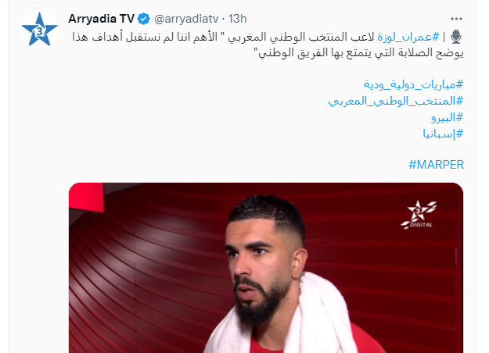The width and height of the screenshot is (489, 353).
Task: Open the Arryadia TV star profile avatar
Action: pos(40,30)
